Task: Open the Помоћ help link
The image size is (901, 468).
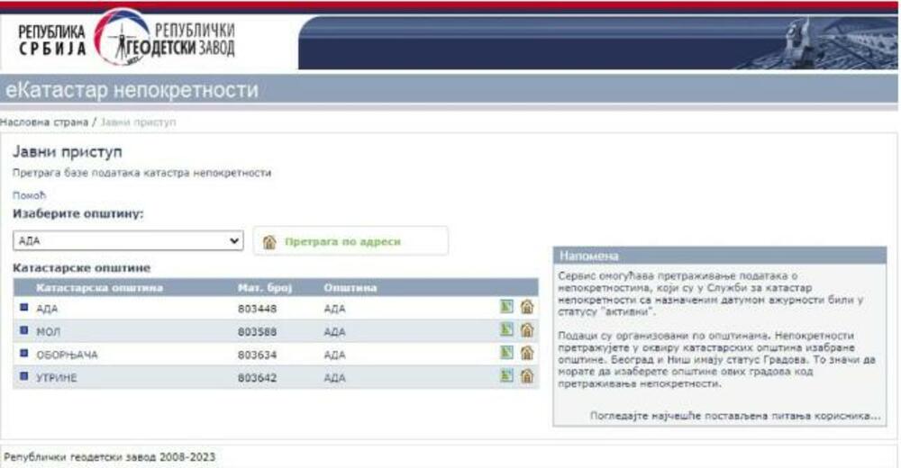Action: (x=29, y=195)
